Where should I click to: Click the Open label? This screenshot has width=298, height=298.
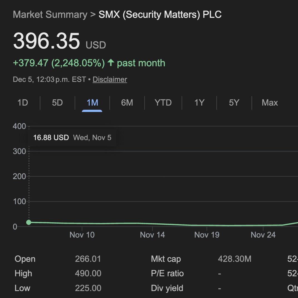point(25,259)
